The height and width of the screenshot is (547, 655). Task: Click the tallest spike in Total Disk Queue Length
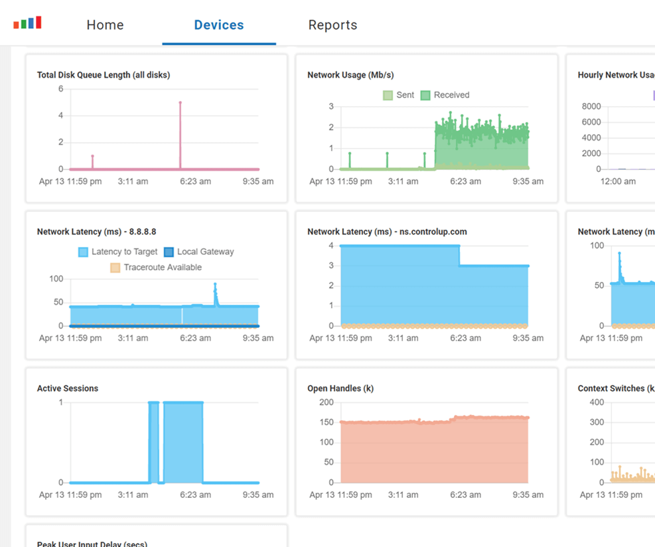click(x=180, y=104)
